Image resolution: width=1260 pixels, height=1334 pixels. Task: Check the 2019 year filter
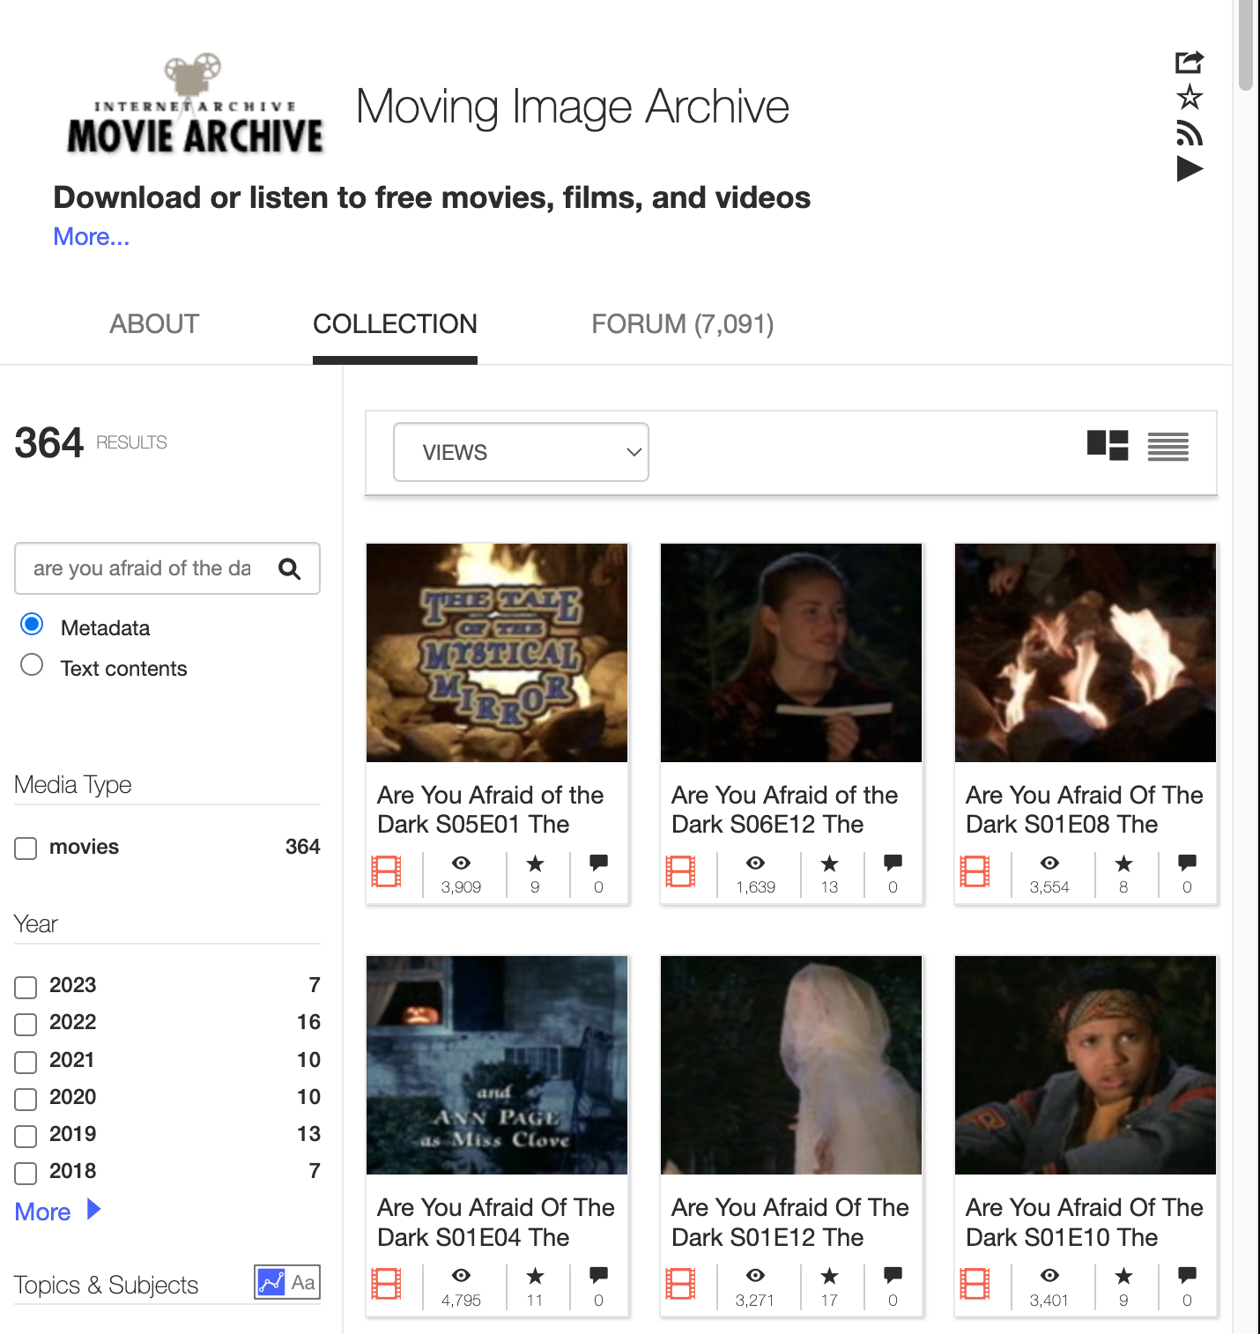26,1136
